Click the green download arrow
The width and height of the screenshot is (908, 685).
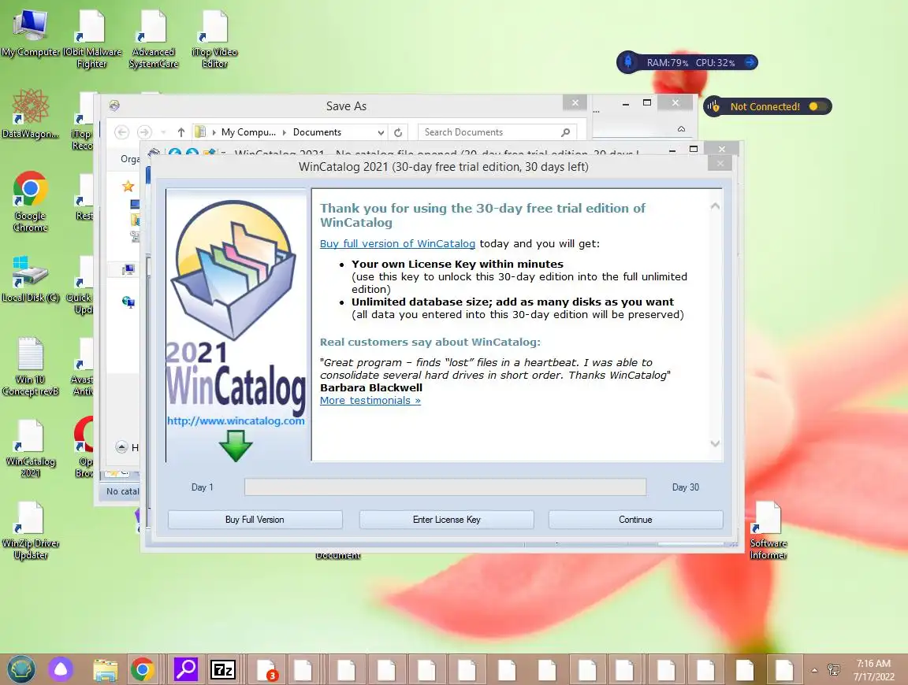coord(236,446)
